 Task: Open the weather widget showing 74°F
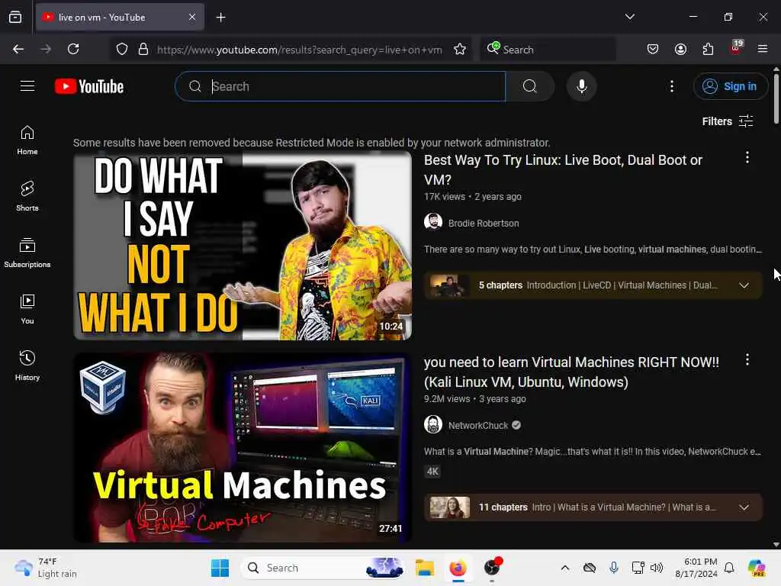[x=46, y=568]
